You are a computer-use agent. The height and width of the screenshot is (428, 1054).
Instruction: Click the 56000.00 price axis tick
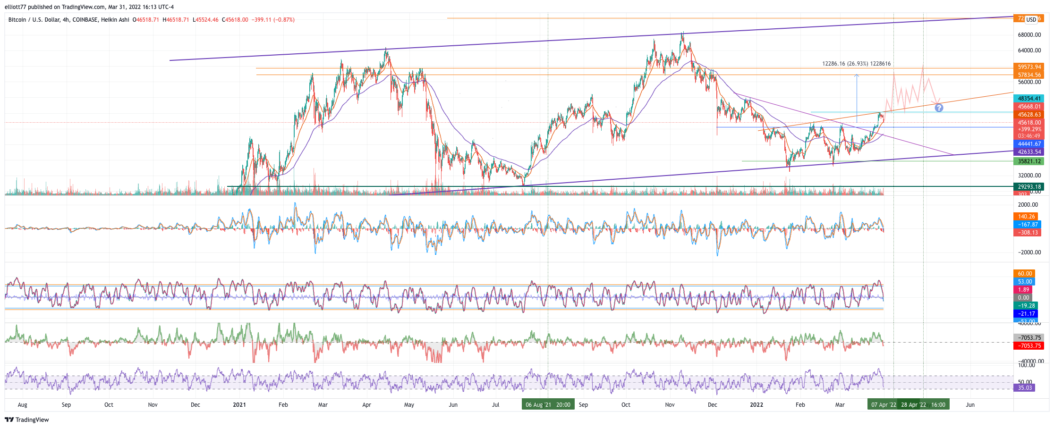point(1029,82)
